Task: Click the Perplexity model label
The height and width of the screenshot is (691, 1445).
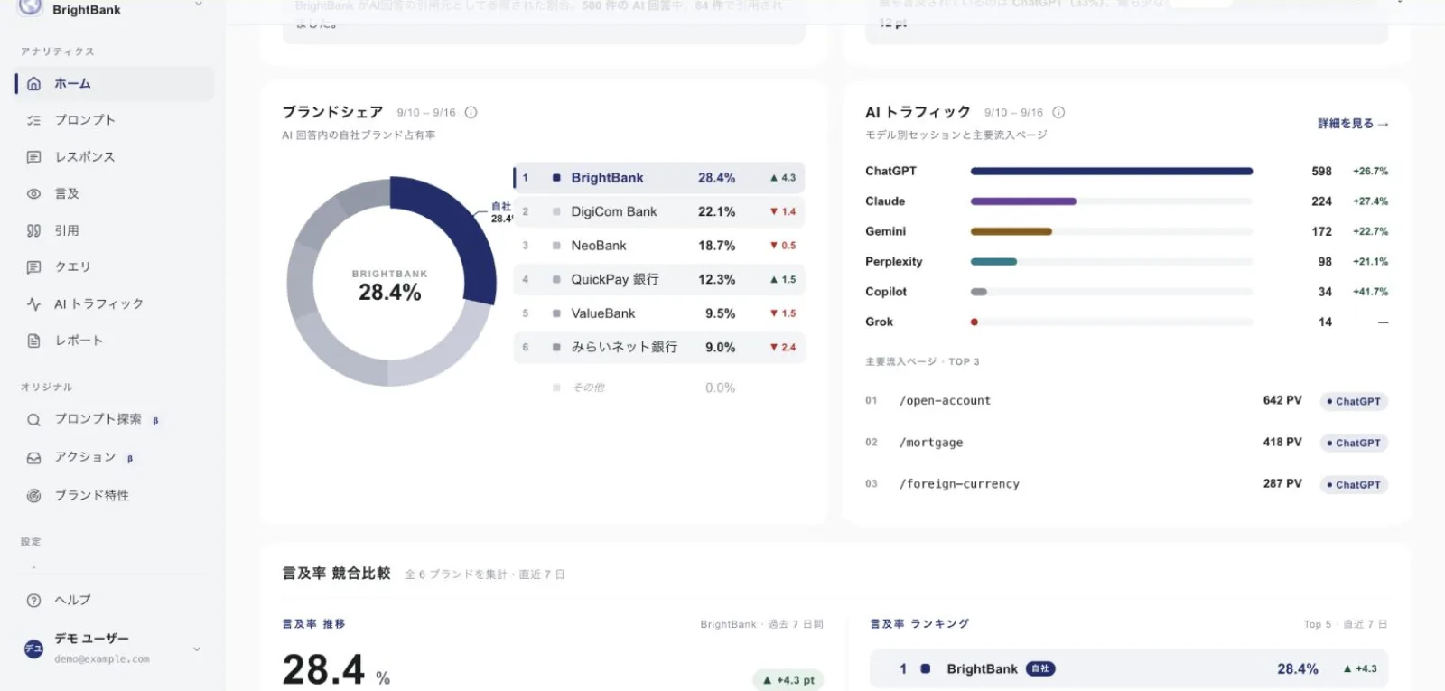Action: 894,262
